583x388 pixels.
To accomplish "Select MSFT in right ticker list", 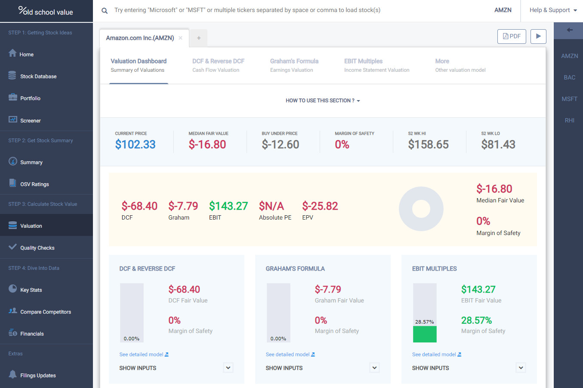I will 569,99.
